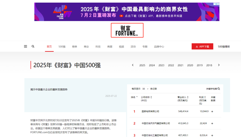241x137 pixels.
Task: Select year 2022 in year list
Action: pos(171,65)
